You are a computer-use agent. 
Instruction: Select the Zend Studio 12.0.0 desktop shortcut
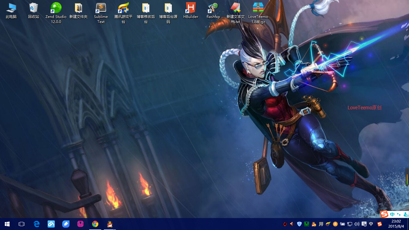point(56,8)
